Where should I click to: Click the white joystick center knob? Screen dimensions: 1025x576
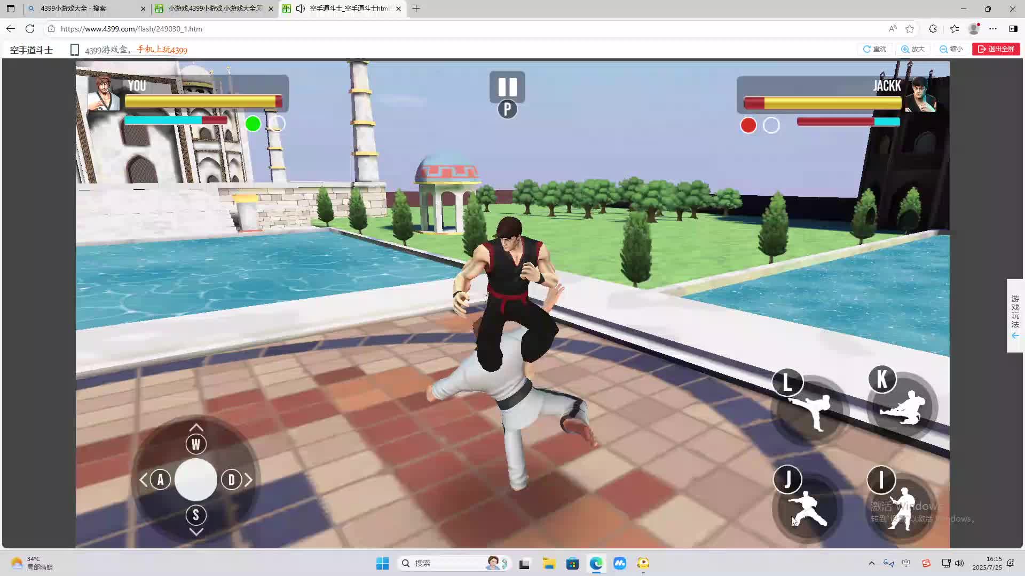[196, 479]
